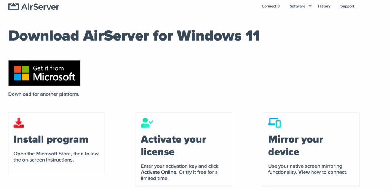Expand the Software dropdown arrow
Screen dimensions: 390x190
310,6
